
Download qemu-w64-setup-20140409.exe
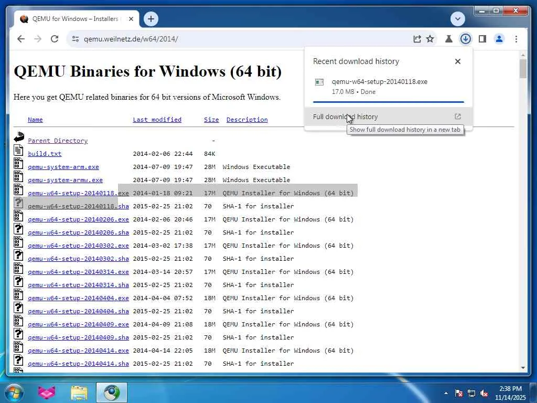point(79,324)
